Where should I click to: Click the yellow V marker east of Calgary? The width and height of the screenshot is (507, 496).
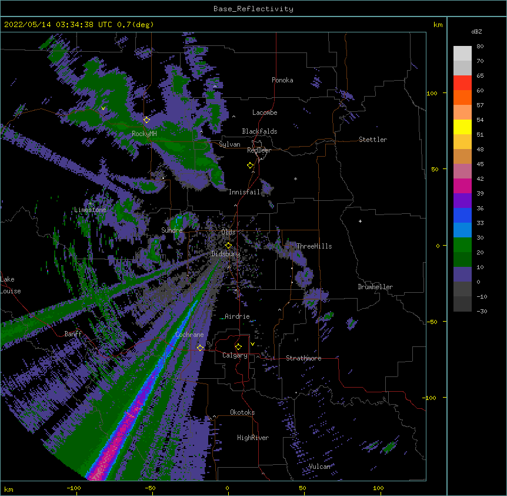pos(252,344)
